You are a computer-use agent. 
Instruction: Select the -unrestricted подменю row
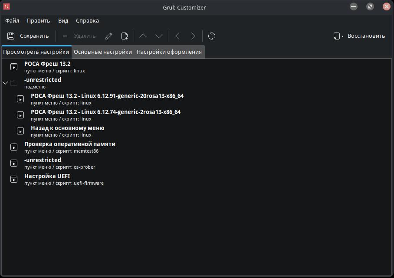[197, 83]
